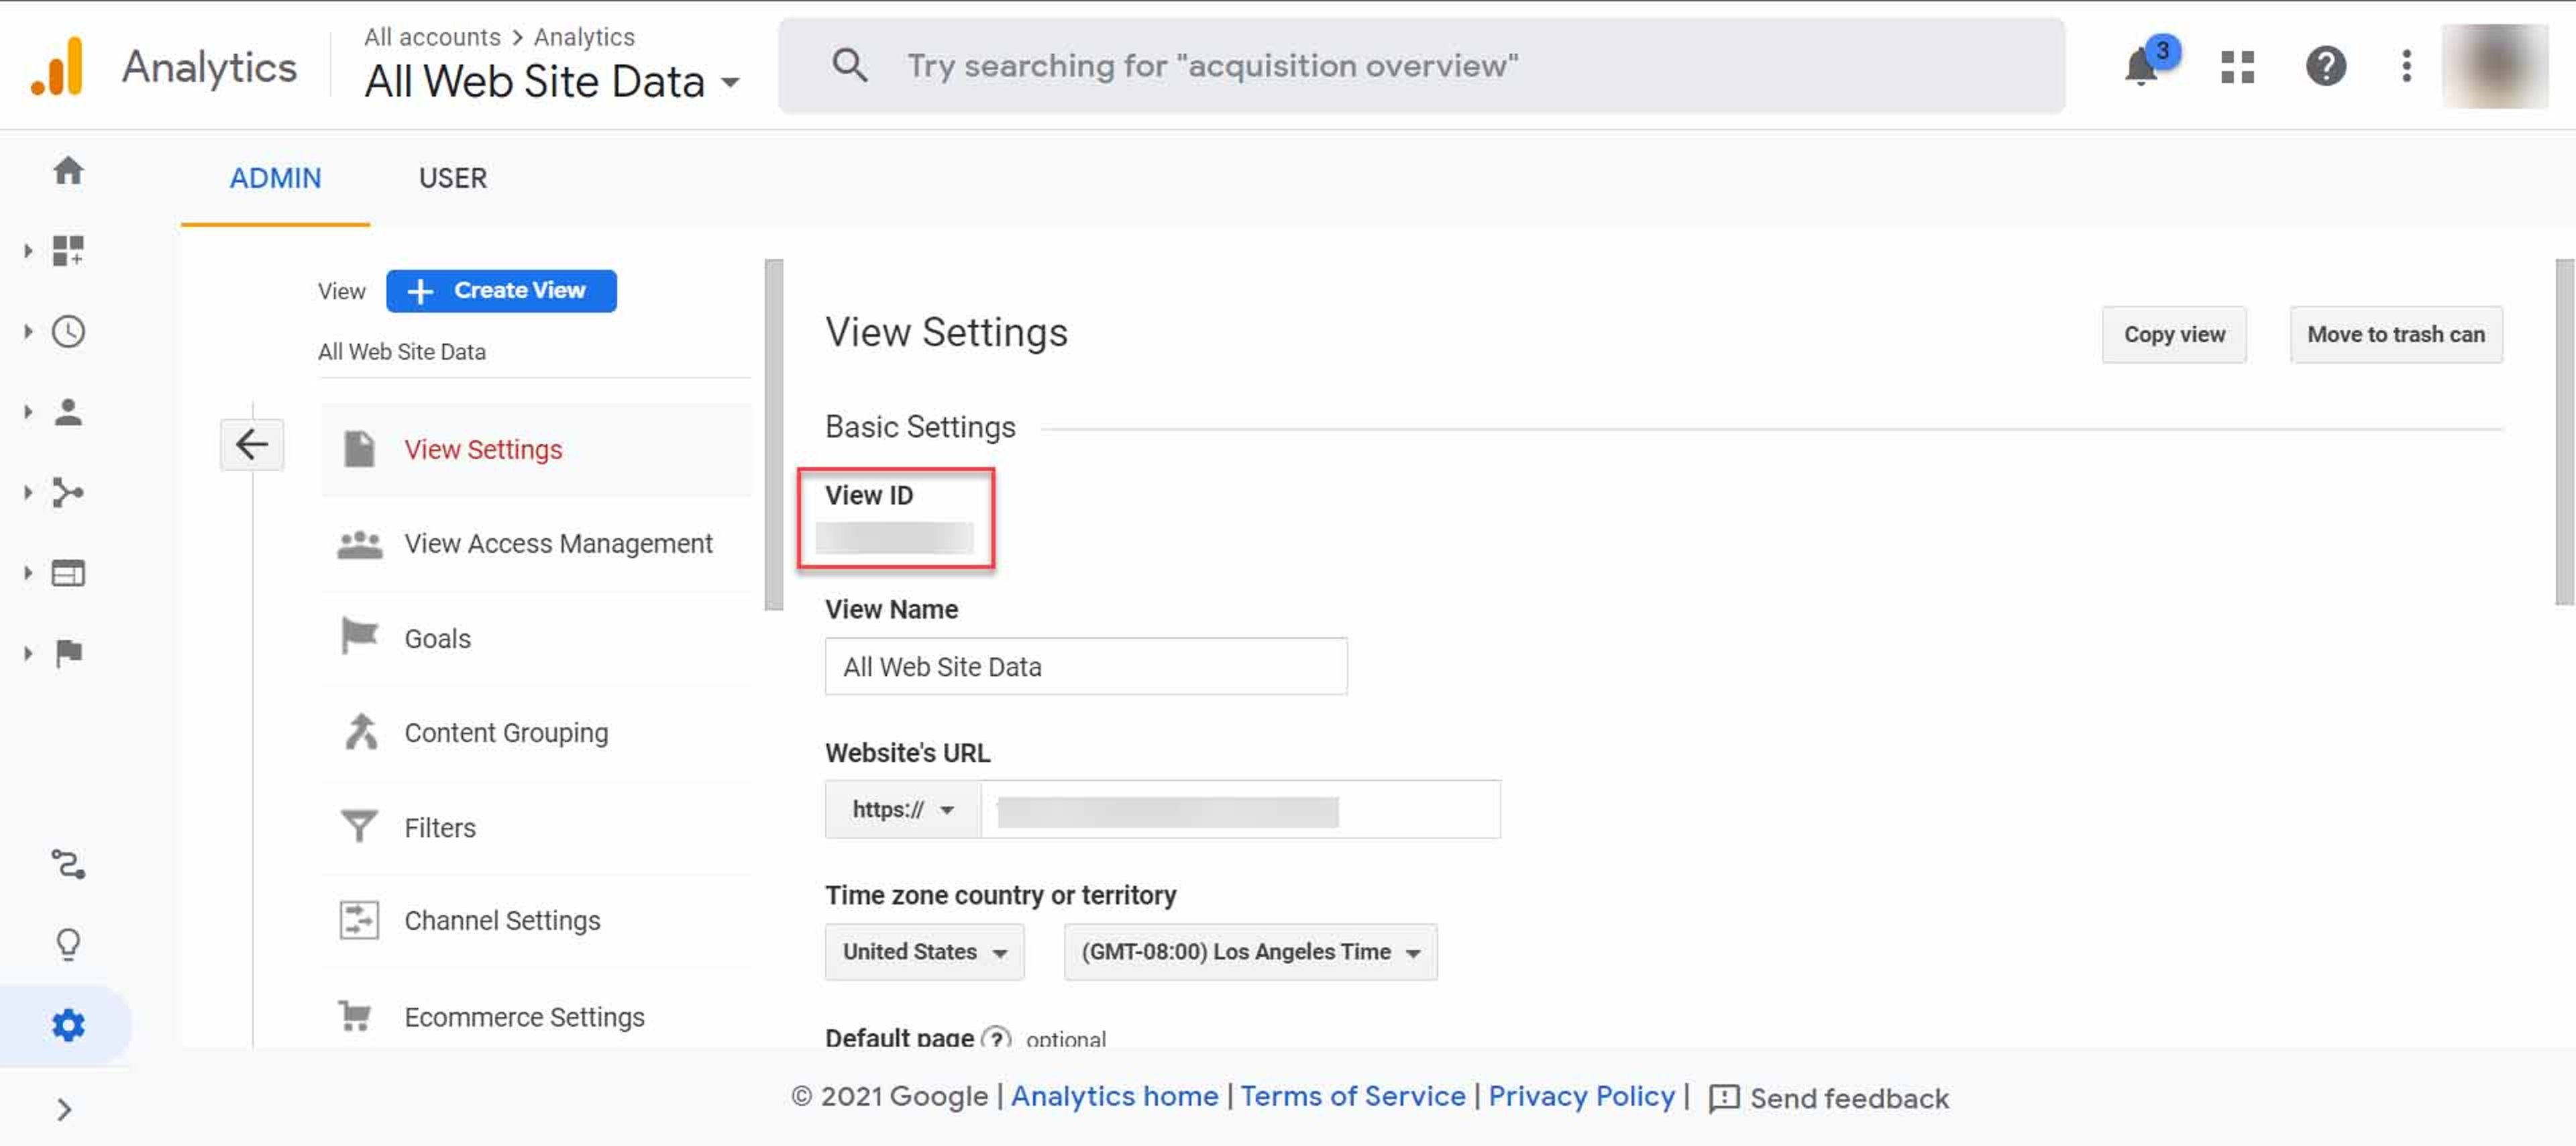2576x1146 pixels.
Task: Open the Attribution path icon
Action: pos(68,864)
